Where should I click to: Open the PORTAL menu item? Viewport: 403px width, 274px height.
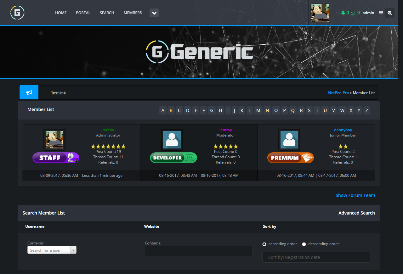pos(83,13)
